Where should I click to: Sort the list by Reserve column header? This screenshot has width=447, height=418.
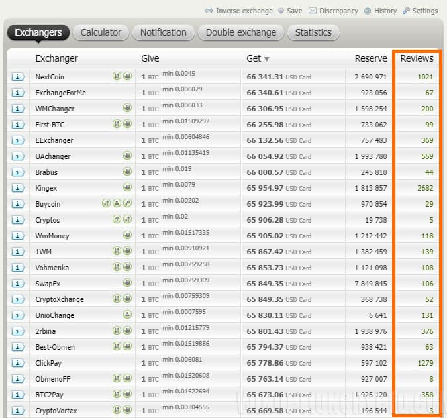371,58
